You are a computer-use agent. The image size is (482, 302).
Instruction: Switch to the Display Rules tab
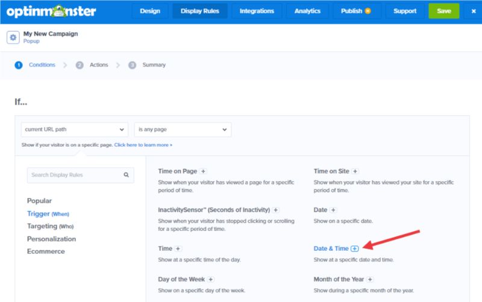pyautogui.click(x=200, y=11)
